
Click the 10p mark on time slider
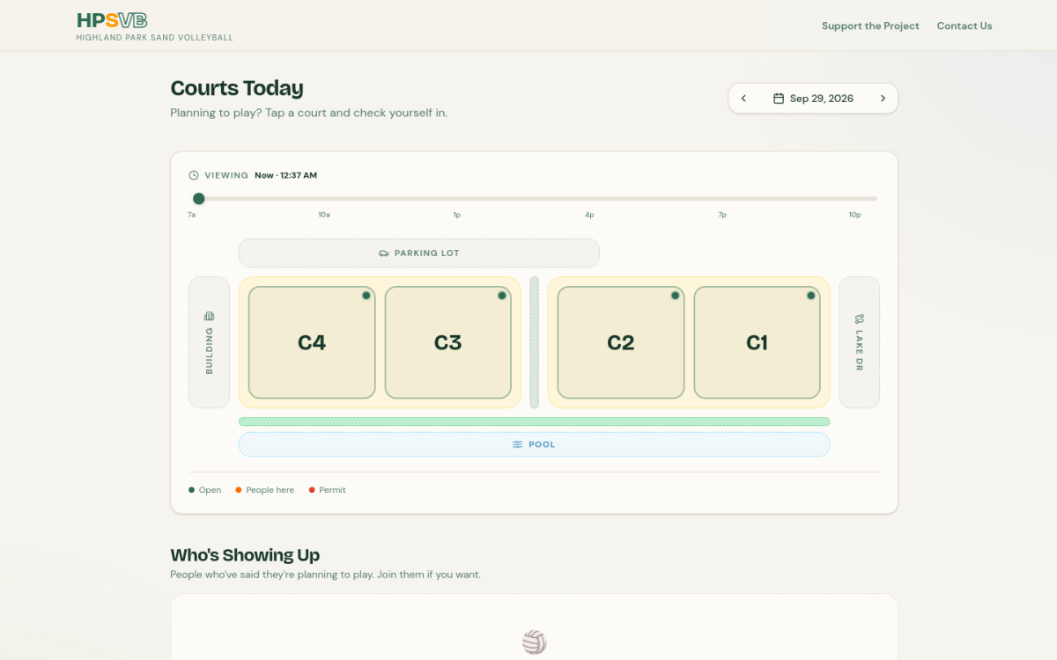[855, 215]
